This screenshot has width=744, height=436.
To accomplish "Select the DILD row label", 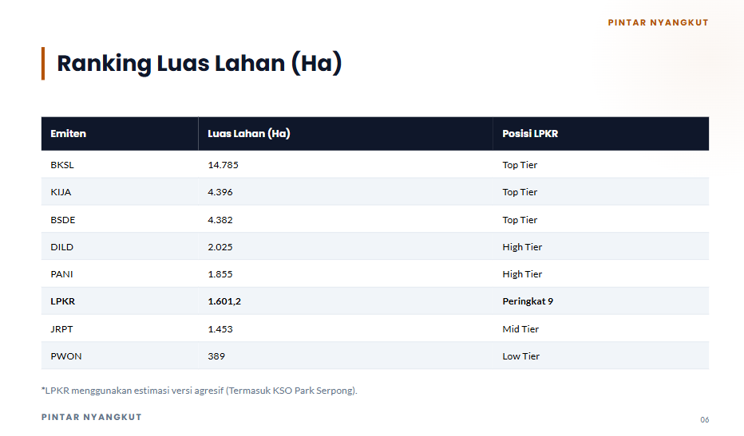I will [61, 247].
